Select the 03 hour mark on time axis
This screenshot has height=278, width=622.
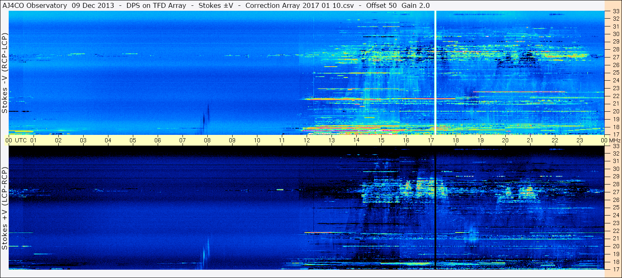point(83,140)
